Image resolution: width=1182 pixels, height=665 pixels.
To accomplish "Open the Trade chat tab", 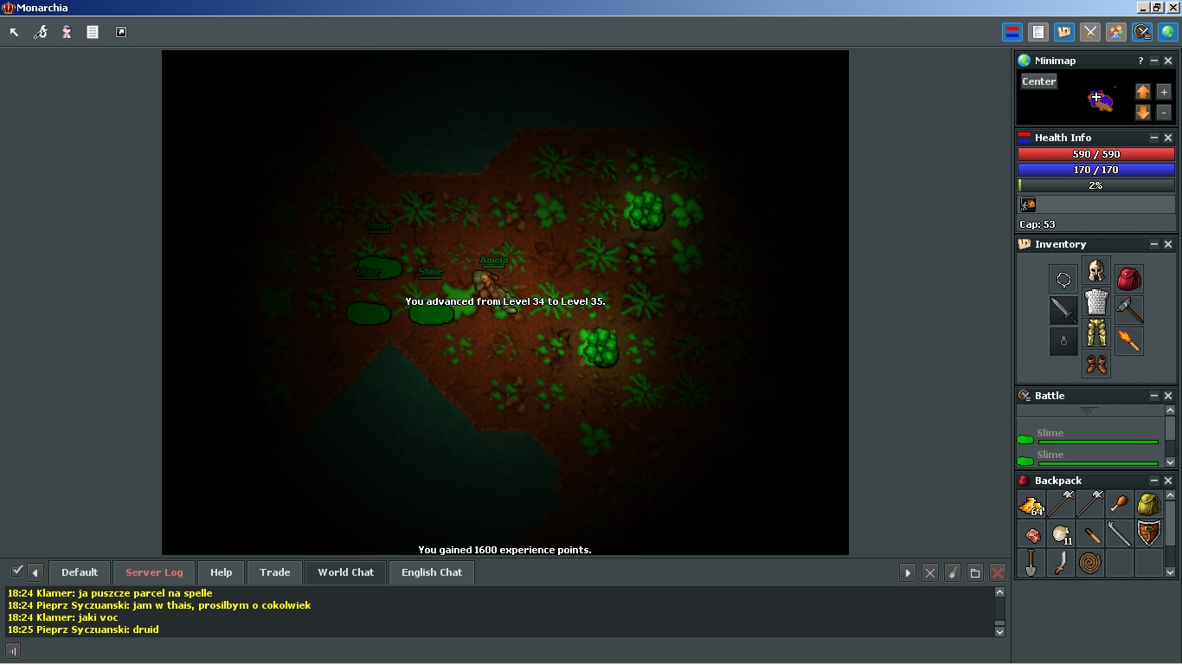I will pos(274,572).
